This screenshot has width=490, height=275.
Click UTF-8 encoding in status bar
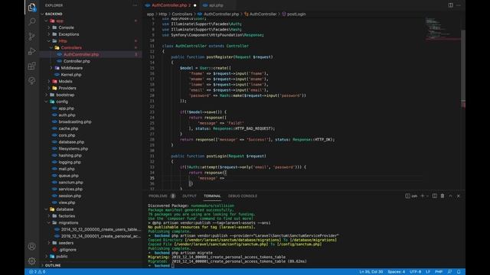(415, 272)
